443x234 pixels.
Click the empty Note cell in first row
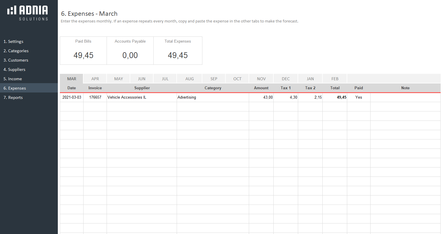tap(405, 97)
